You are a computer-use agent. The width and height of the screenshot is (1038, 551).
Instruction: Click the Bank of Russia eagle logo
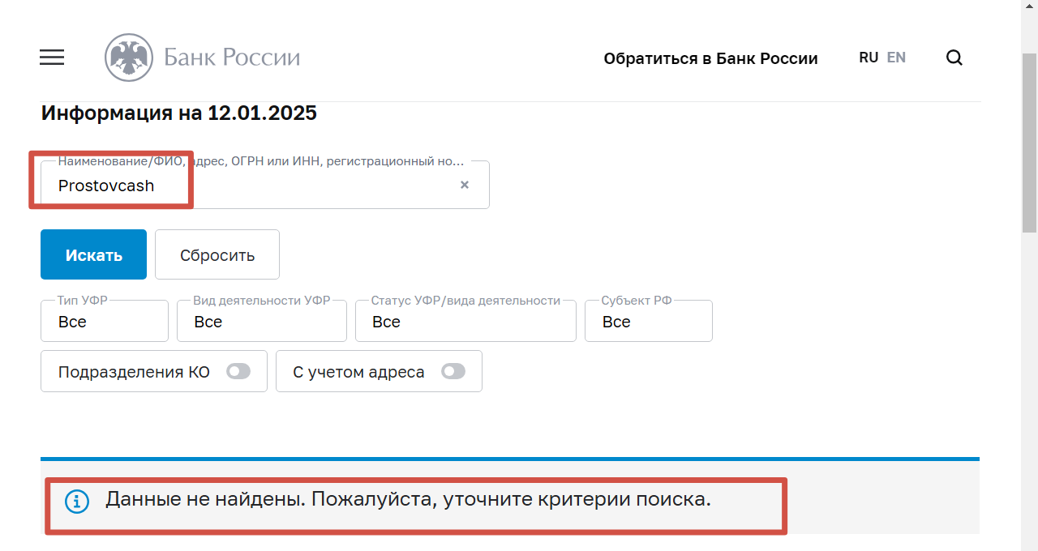(129, 58)
